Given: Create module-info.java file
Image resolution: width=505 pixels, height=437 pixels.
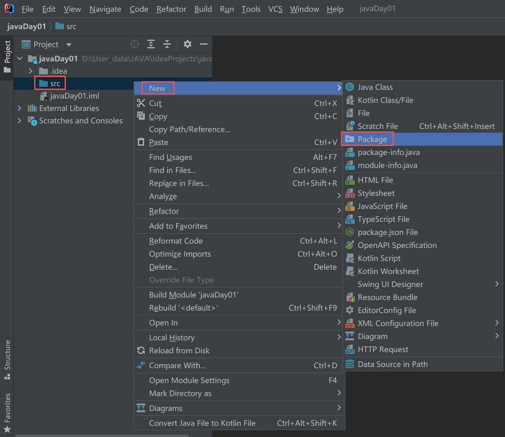Looking at the screenshot, I should [423, 165].
